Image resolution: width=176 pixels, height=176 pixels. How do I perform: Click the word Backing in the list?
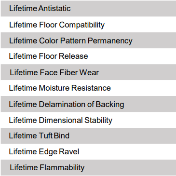coord(110,105)
